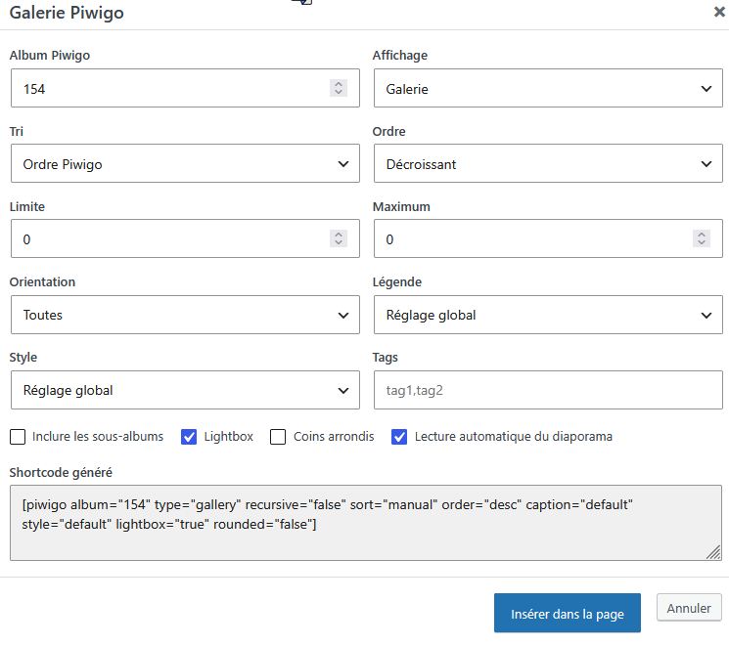Screen dimensions: 729x645
Task: Increase the Maximum value with stepper
Action: pos(702,235)
